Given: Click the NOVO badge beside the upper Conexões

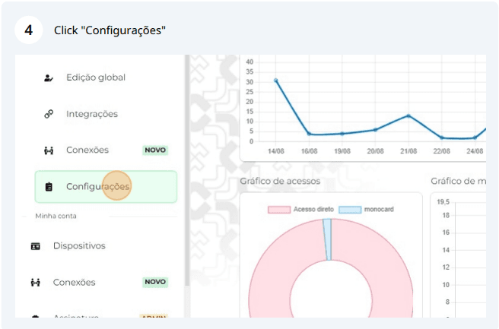Looking at the screenshot, I should (x=155, y=150).
